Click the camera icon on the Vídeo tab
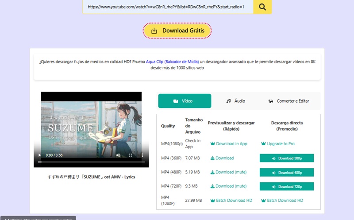 pos(176,101)
